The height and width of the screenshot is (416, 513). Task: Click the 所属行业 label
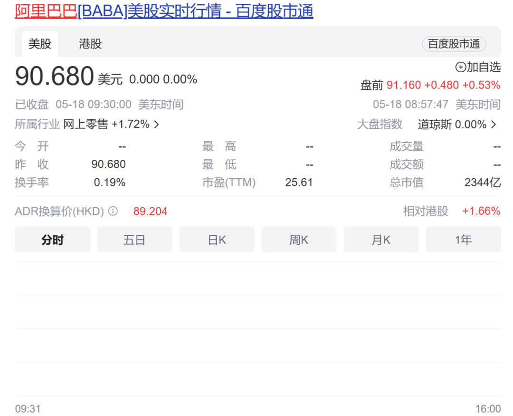[38, 124]
